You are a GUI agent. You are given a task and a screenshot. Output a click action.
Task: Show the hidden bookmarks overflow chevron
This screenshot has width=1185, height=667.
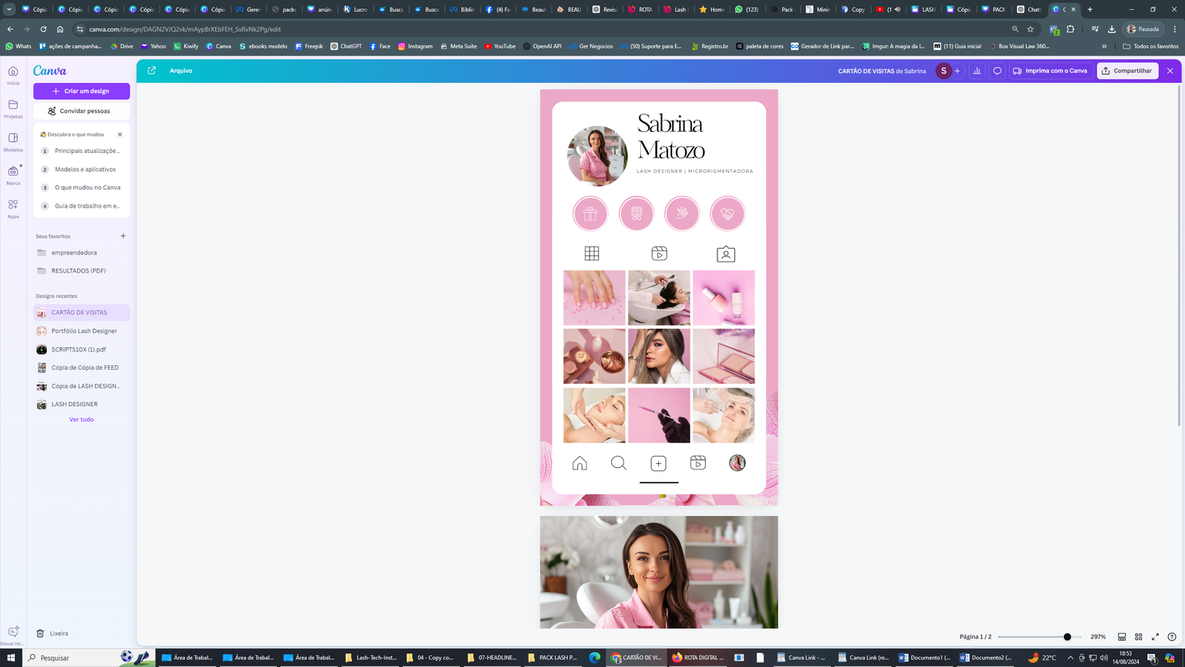click(x=1104, y=46)
